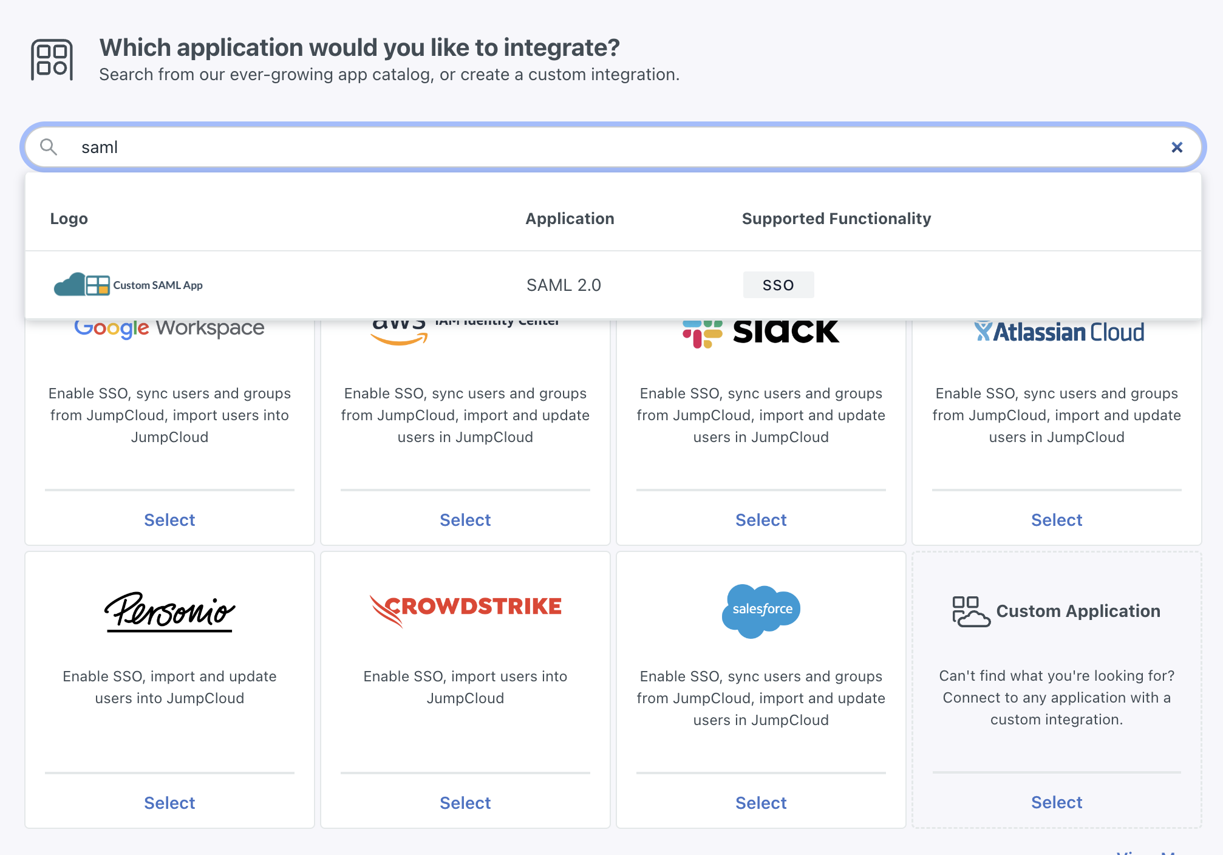Select the Custom Application option
Image resolution: width=1223 pixels, height=855 pixels.
click(x=1057, y=802)
